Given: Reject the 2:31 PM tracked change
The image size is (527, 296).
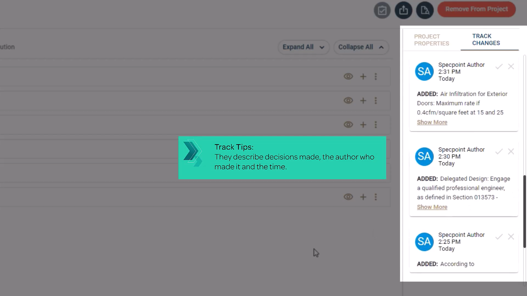Looking at the screenshot, I should click(x=511, y=67).
